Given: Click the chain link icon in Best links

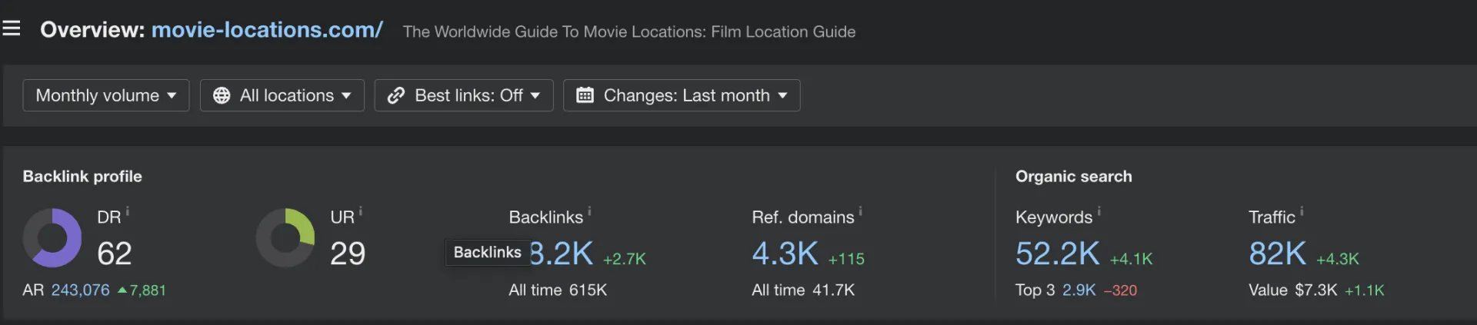Looking at the screenshot, I should (x=396, y=95).
